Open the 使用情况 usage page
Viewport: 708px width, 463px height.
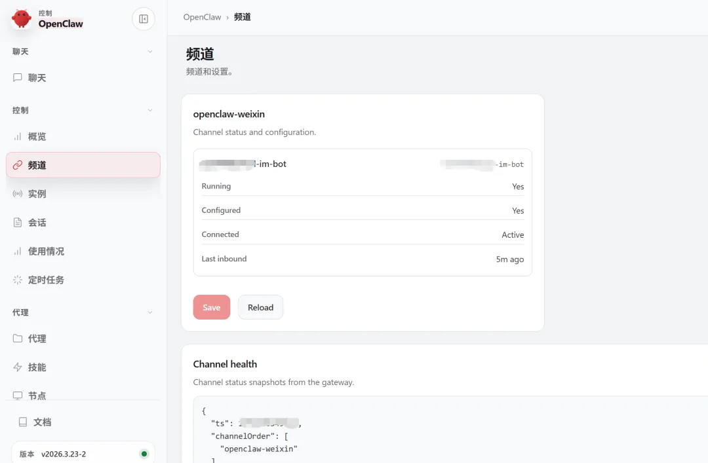[83, 251]
